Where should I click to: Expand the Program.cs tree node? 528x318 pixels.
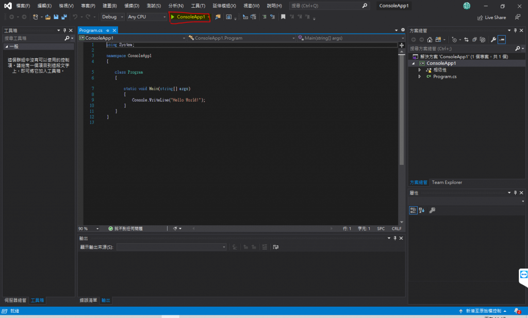point(420,77)
